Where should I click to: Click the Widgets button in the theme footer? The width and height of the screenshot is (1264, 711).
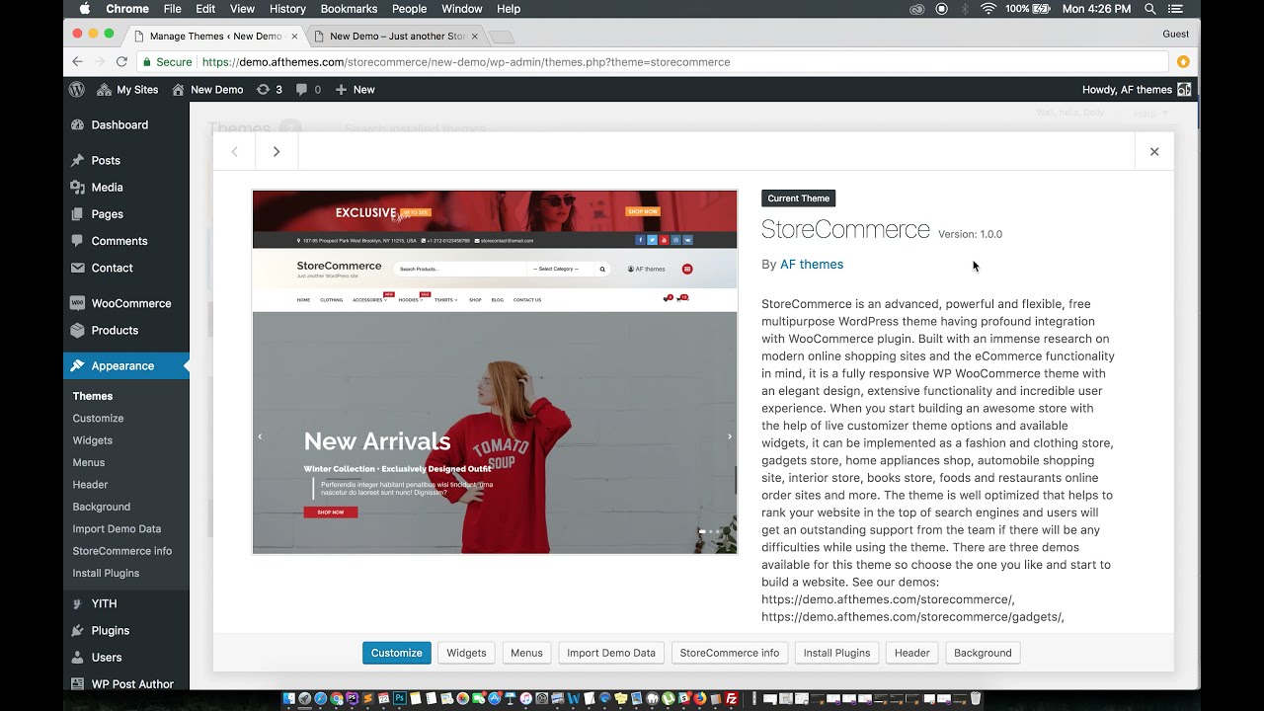(x=466, y=653)
